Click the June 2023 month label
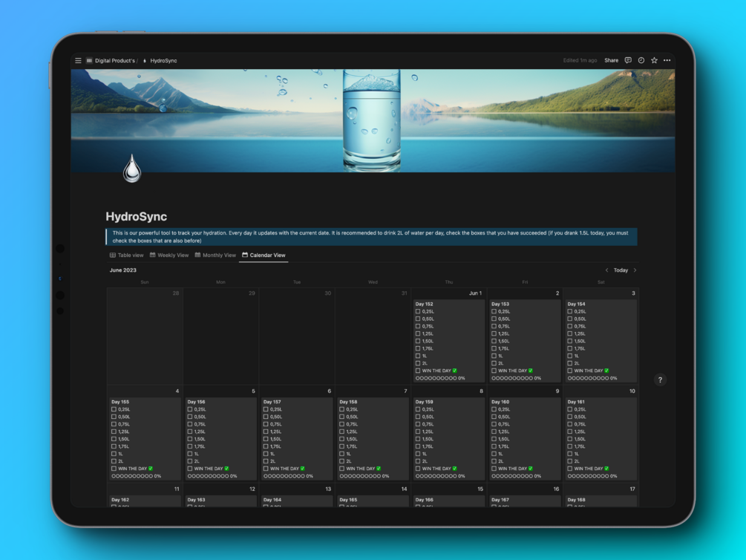 coord(122,270)
